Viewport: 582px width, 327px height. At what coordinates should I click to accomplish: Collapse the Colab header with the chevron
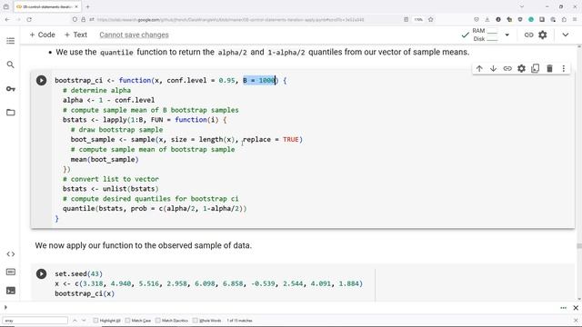pos(566,35)
